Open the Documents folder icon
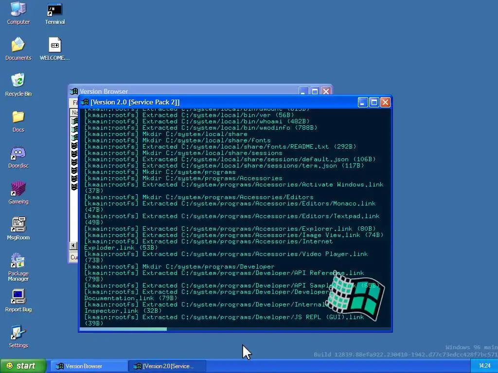 18,49
